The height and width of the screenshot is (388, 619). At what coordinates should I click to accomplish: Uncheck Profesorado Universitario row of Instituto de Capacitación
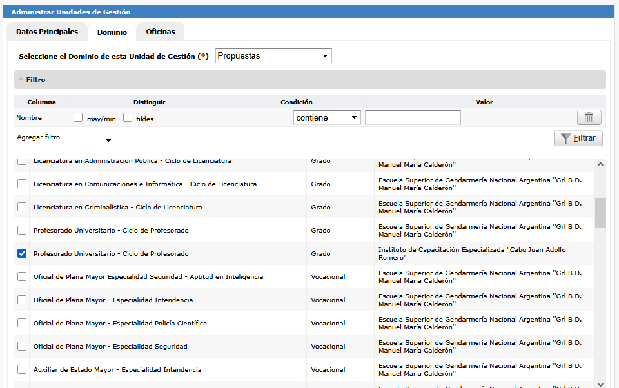point(22,253)
